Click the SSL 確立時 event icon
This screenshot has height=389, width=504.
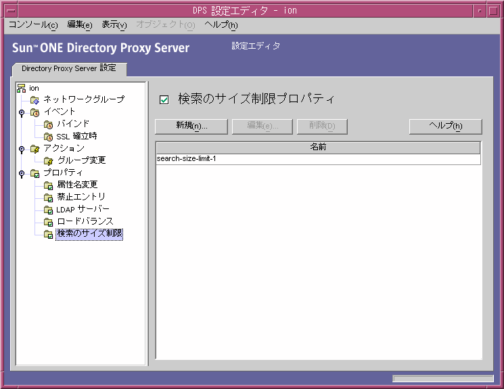(x=48, y=137)
